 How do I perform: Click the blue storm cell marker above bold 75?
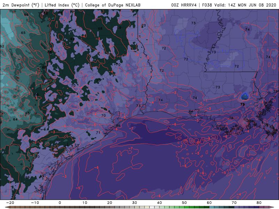click(245, 96)
